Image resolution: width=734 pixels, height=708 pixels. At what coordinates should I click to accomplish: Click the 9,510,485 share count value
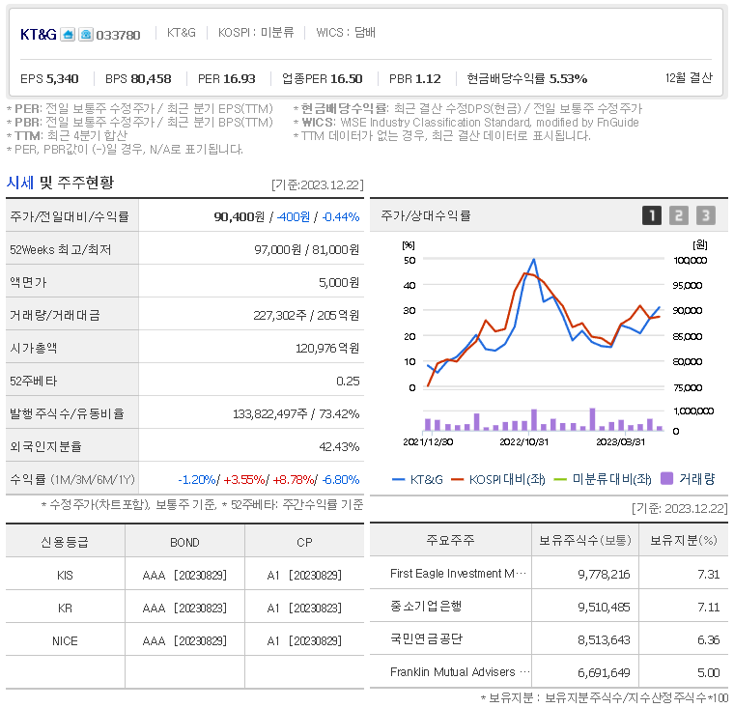tap(604, 607)
